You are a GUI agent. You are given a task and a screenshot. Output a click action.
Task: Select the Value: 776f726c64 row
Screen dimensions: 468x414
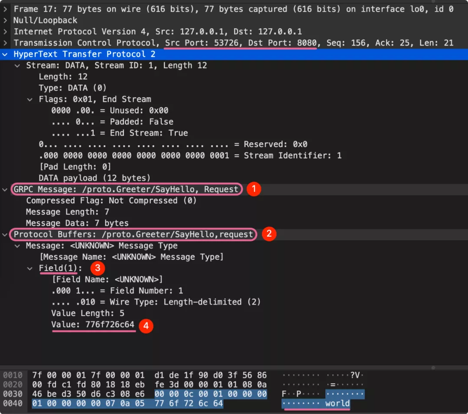(x=93, y=325)
